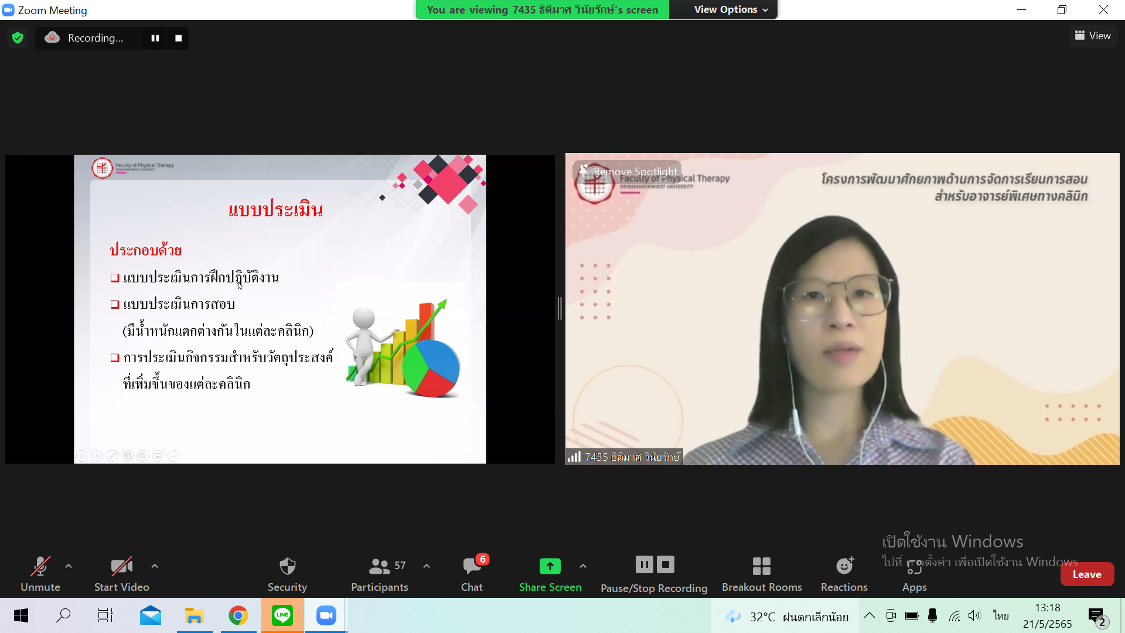Expand the video options arrow beside Start Video
1125x633 pixels.
(x=155, y=566)
